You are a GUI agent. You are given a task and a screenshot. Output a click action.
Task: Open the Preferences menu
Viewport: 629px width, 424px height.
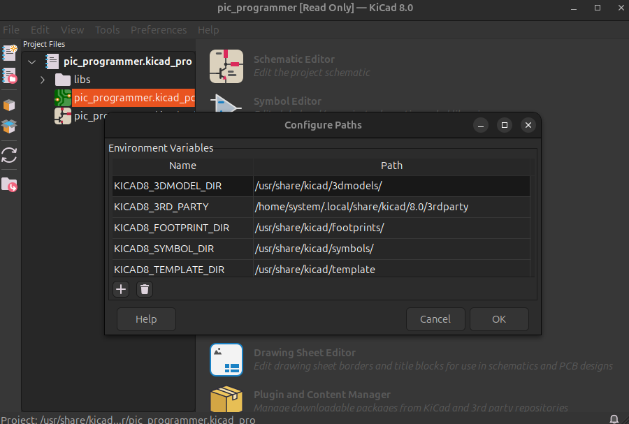tap(159, 30)
